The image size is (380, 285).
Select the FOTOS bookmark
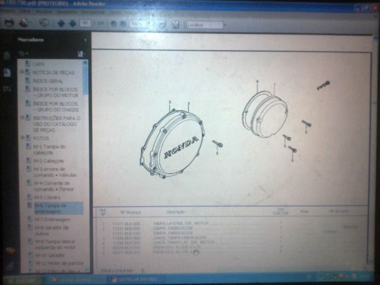[41, 138]
